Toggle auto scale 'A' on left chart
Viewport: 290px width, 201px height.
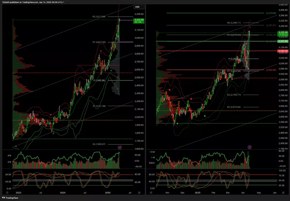click(x=139, y=193)
